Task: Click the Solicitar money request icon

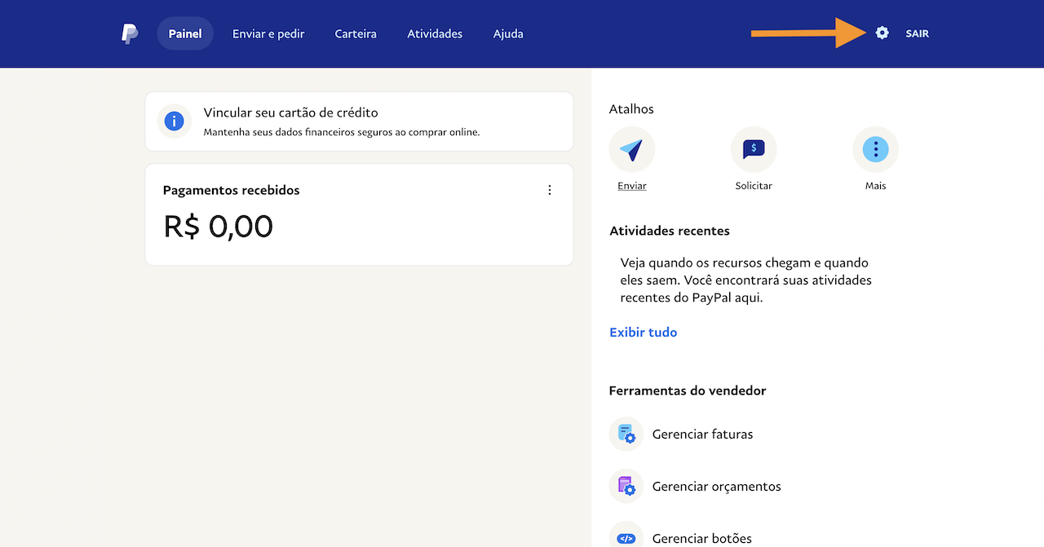Action: coord(754,149)
